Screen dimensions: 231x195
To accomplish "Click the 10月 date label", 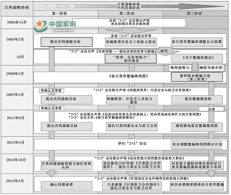I will tap(20, 57).
